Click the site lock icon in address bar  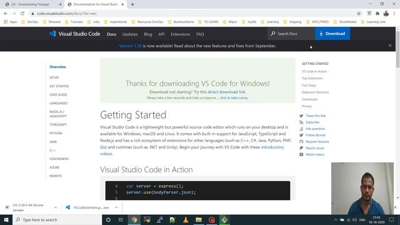pyautogui.click(x=32, y=14)
